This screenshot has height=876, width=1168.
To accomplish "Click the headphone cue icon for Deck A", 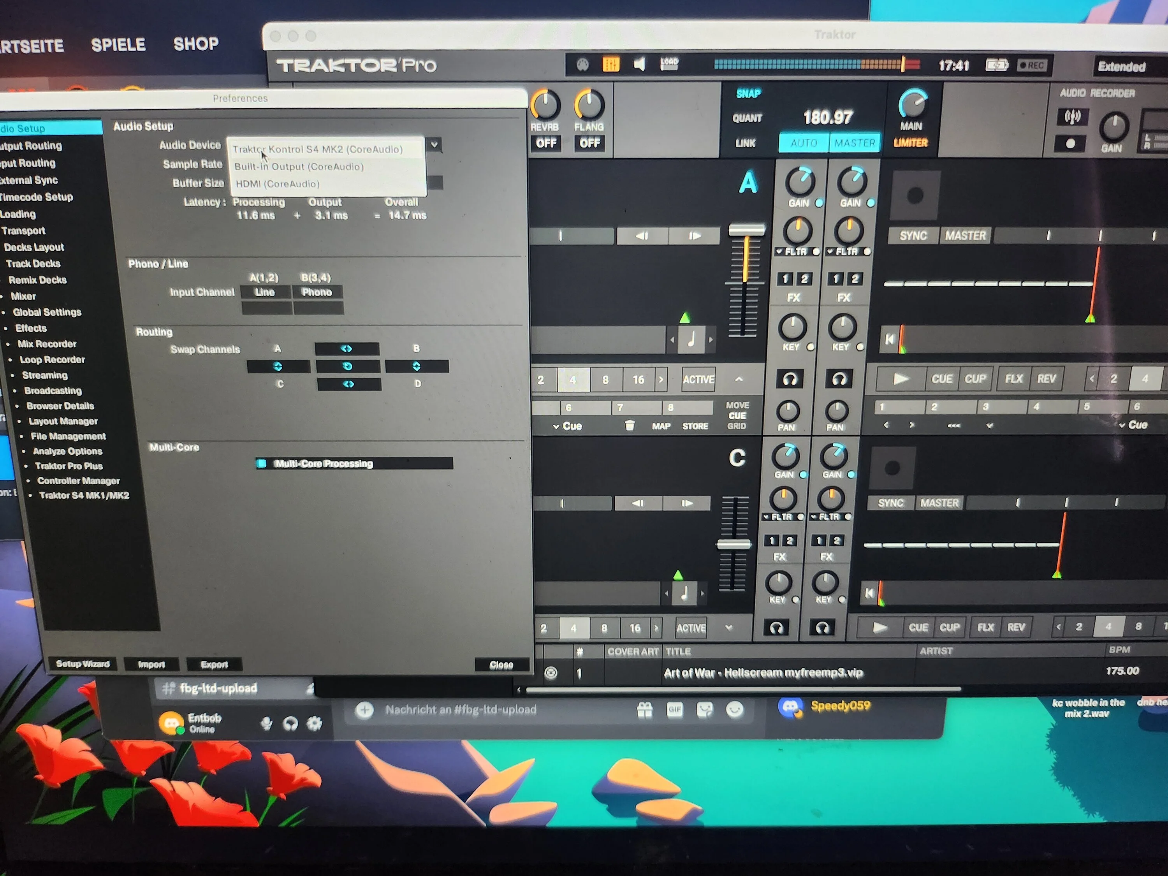I will click(790, 379).
